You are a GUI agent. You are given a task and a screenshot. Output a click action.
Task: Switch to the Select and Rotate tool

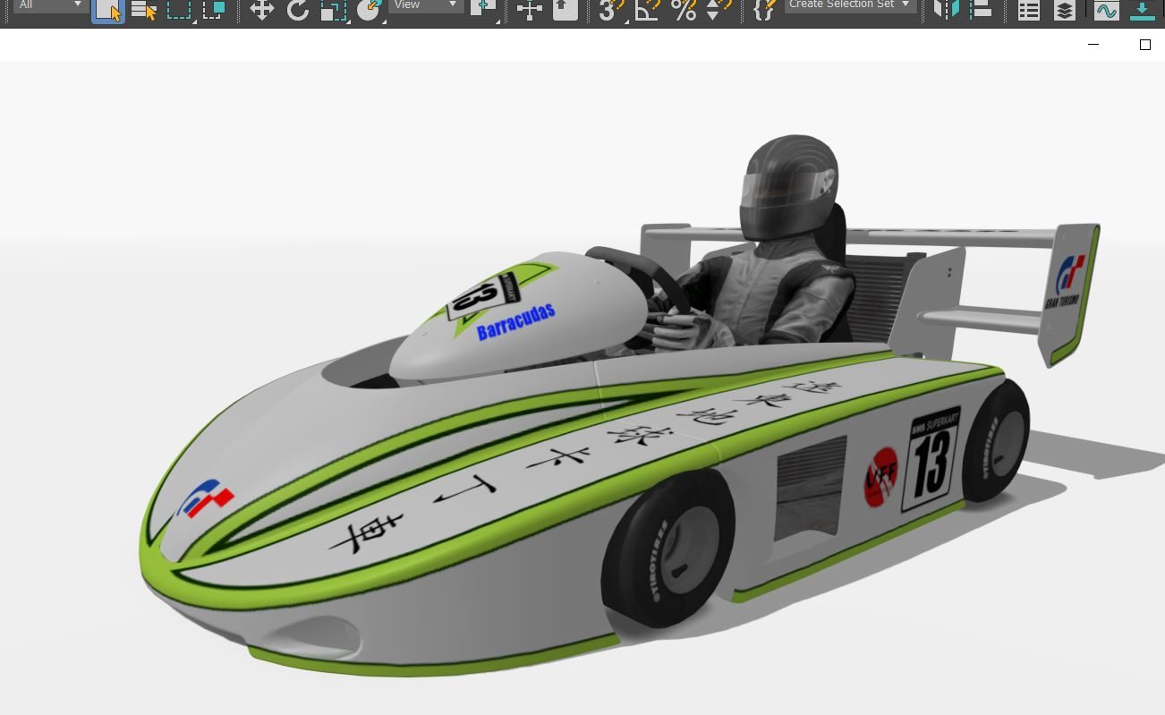(297, 10)
